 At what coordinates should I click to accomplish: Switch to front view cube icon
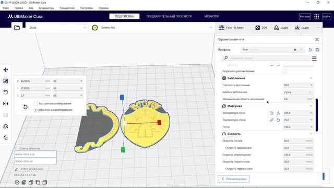tap(24, 182)
